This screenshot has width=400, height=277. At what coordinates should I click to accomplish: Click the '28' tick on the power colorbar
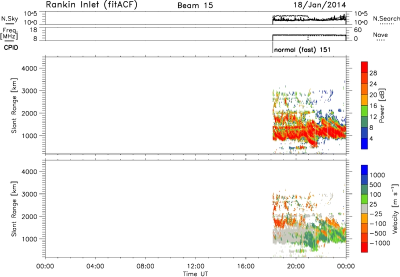click(x=373, y=73)
